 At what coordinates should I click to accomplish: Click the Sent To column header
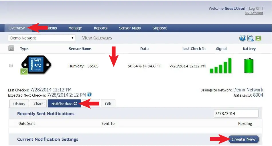pyautogui.click(x=108, y=123)
